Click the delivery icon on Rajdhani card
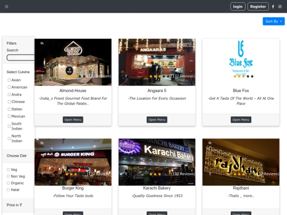Screen dimensions: 287x215 [210, 143]
